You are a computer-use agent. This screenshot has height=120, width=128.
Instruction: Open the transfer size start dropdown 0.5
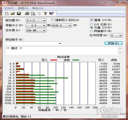tap(36, 25)
